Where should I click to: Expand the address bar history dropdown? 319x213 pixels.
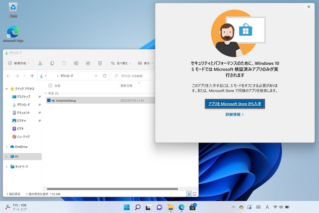[96, 76]
